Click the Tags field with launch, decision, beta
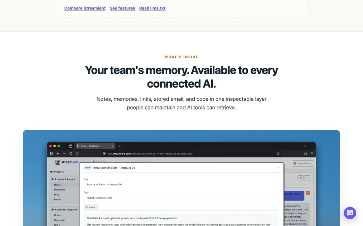 181,198
